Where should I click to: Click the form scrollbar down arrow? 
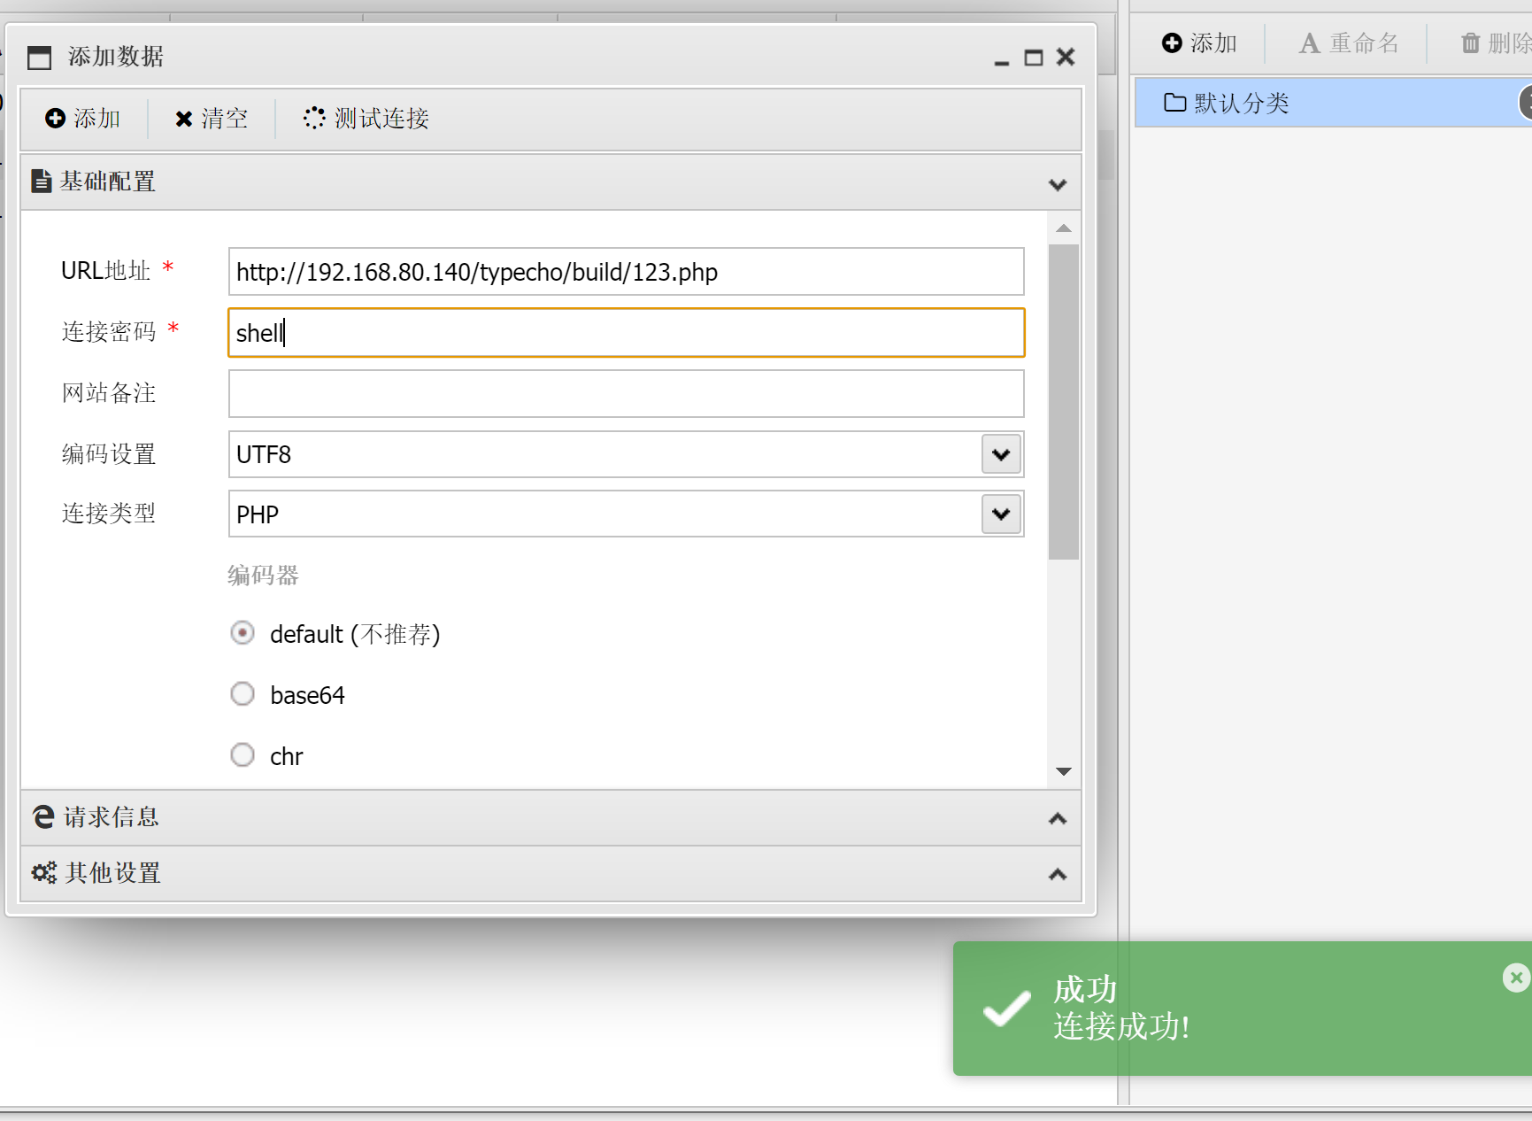[x=1064, y=772]
